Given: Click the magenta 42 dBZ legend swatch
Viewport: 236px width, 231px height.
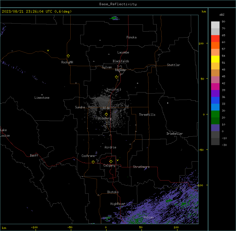Looking at the screenshot, I should pyautogui.click(x=215, y=86).
